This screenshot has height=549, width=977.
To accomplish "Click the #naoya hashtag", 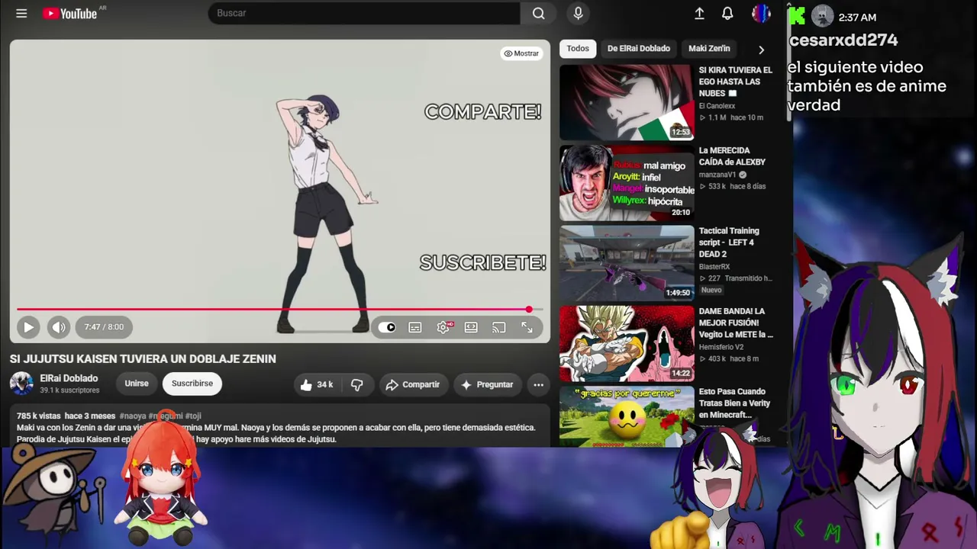I will click(x=133, y=416).
